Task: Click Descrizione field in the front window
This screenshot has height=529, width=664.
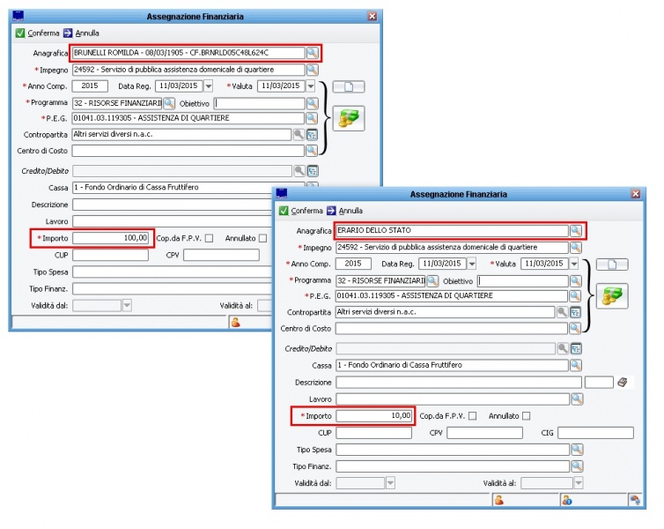Action: tap(459, 383)
